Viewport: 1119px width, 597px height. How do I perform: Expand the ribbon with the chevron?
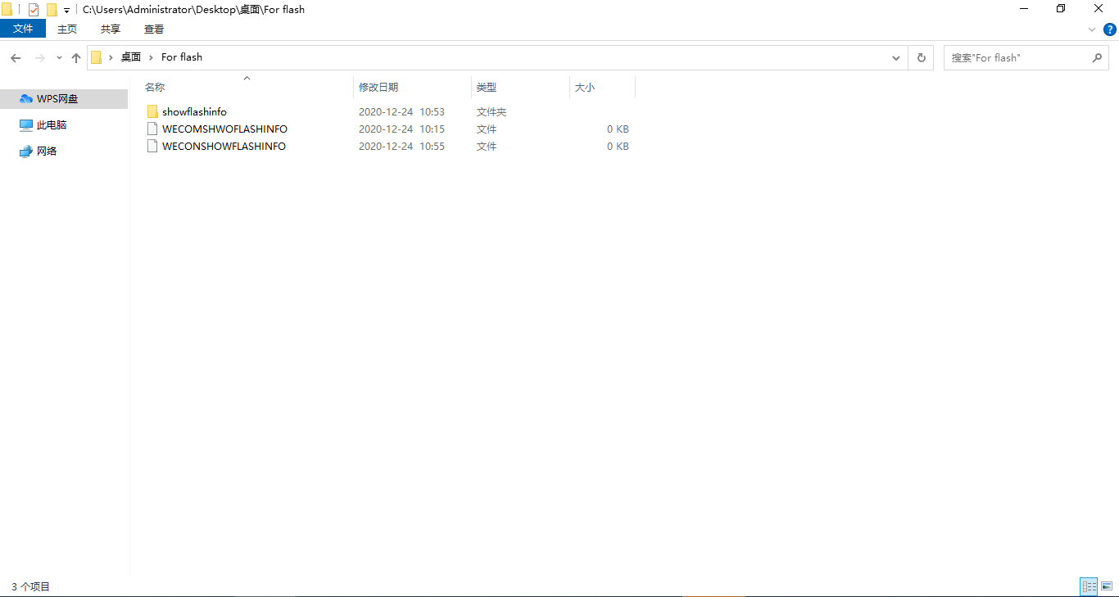pyautogui.click(x=1092, y=29)
